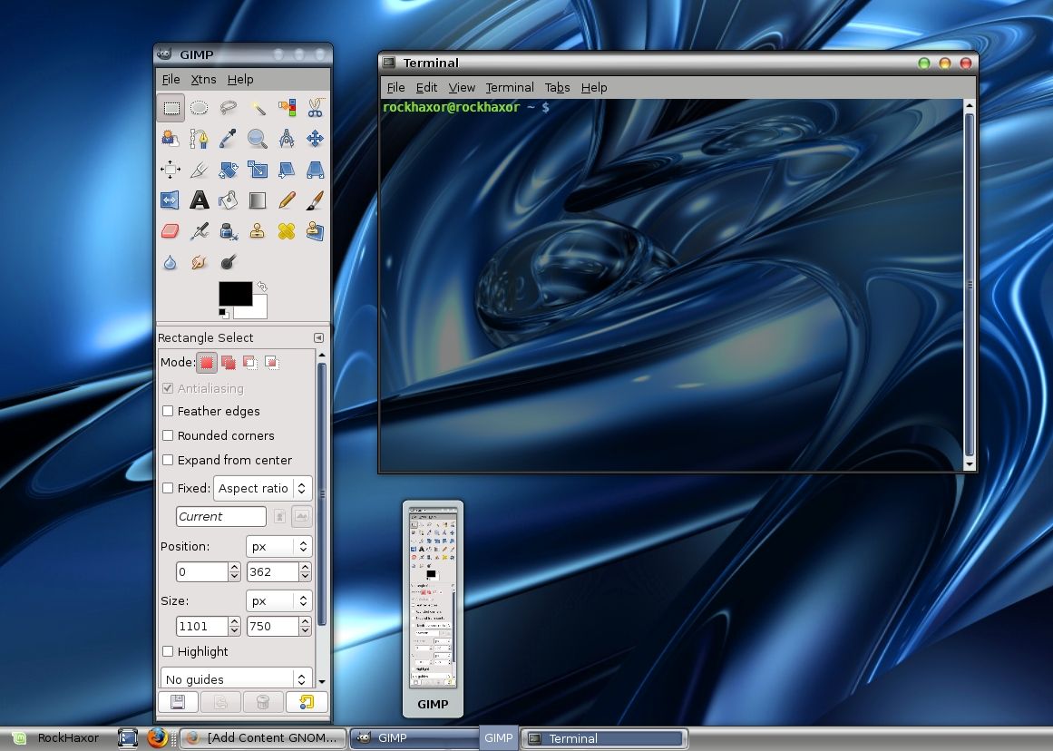
Task: Pick the Shear tool
Action: [x=287, y=170]
